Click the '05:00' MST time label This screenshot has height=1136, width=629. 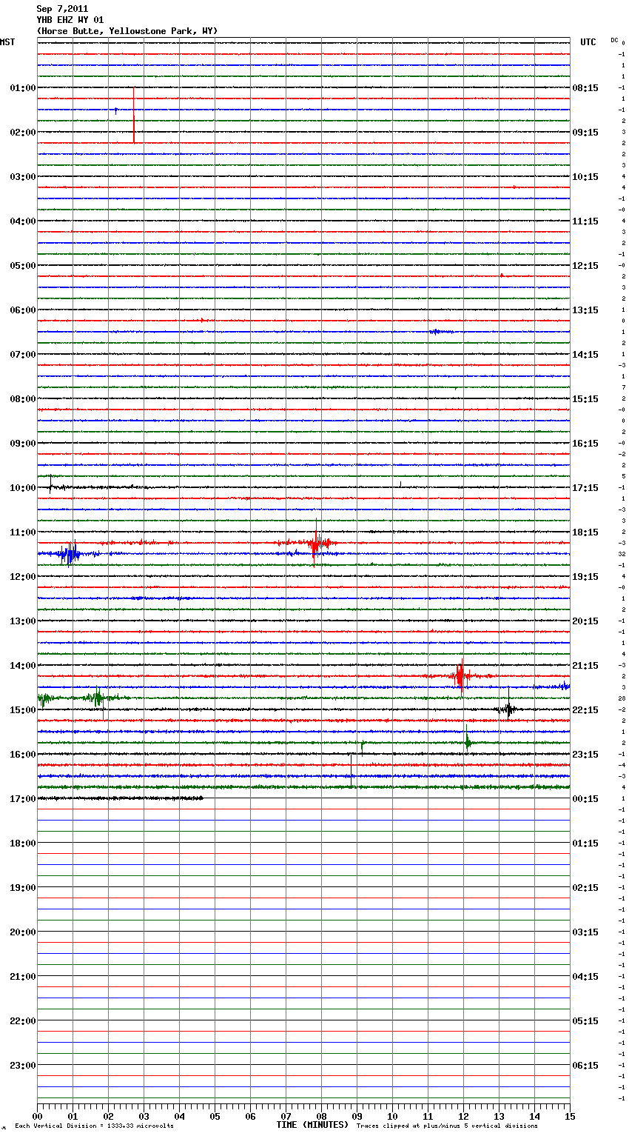(x=23, y=266)
